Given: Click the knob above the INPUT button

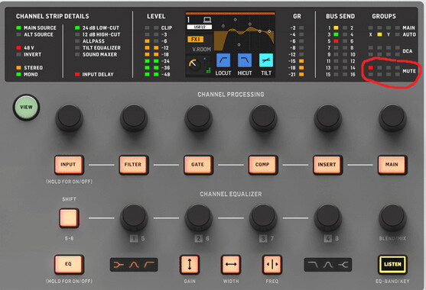Looking at the screenshot, I should click(69, 118).
